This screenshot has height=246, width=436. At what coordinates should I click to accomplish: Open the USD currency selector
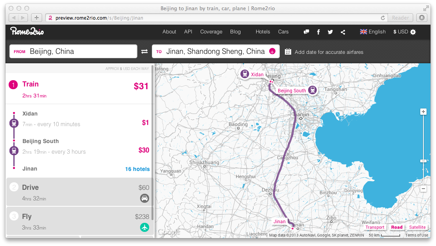(401, 32)
